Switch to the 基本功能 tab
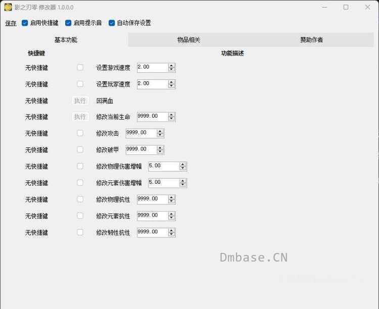Image resolution: width=379 pixels, height=309 pixels. (x=66, y=40)
